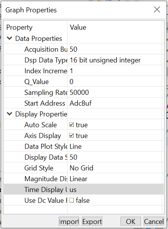Viewport: 168px width, 229px height.
Task: Collapse the Data Properties section
Action: [x=10, y=39]
